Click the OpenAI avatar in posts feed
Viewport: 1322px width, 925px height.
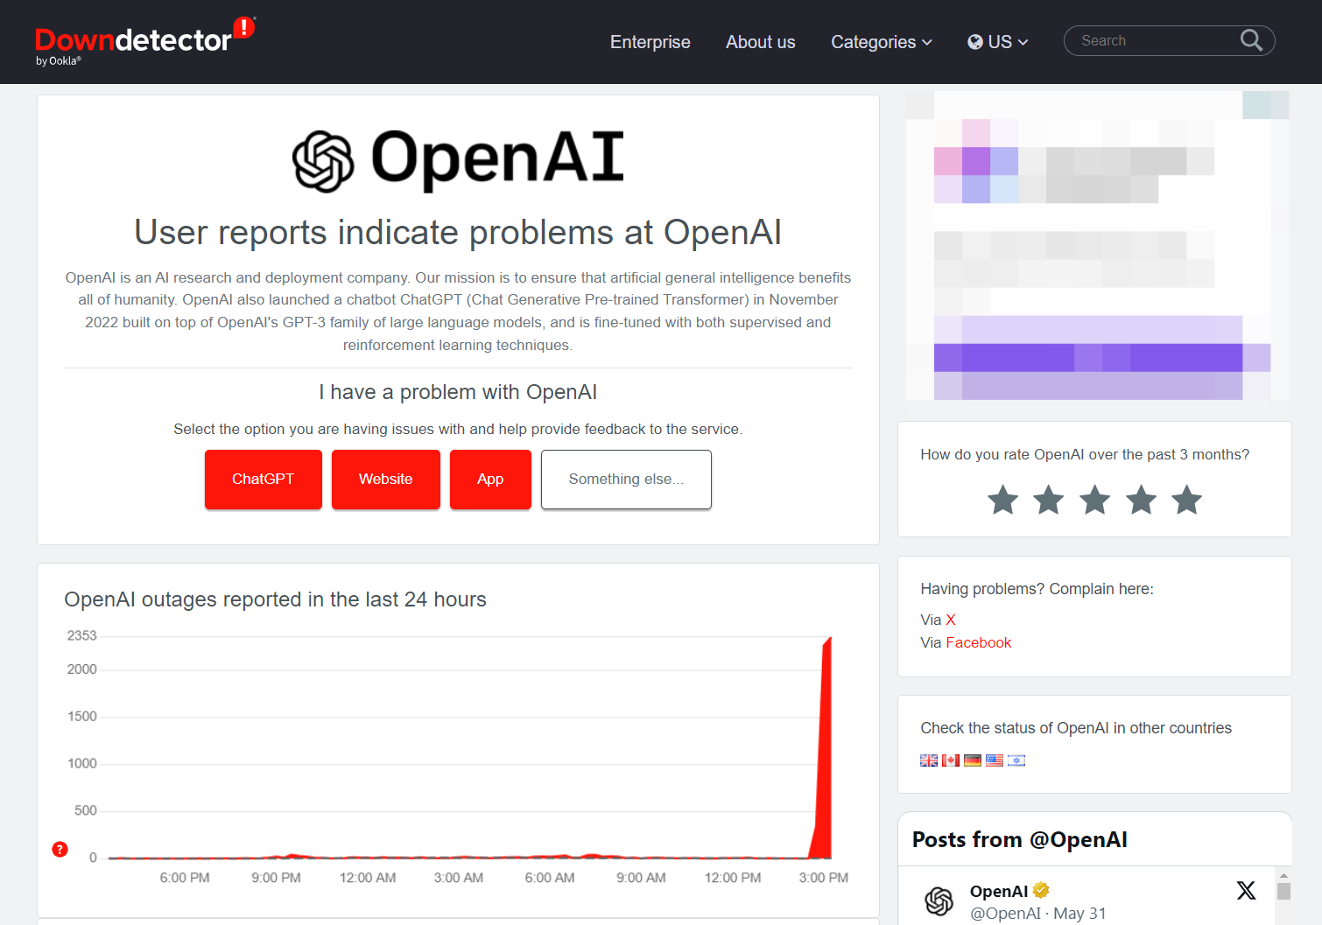coord(939,900)
